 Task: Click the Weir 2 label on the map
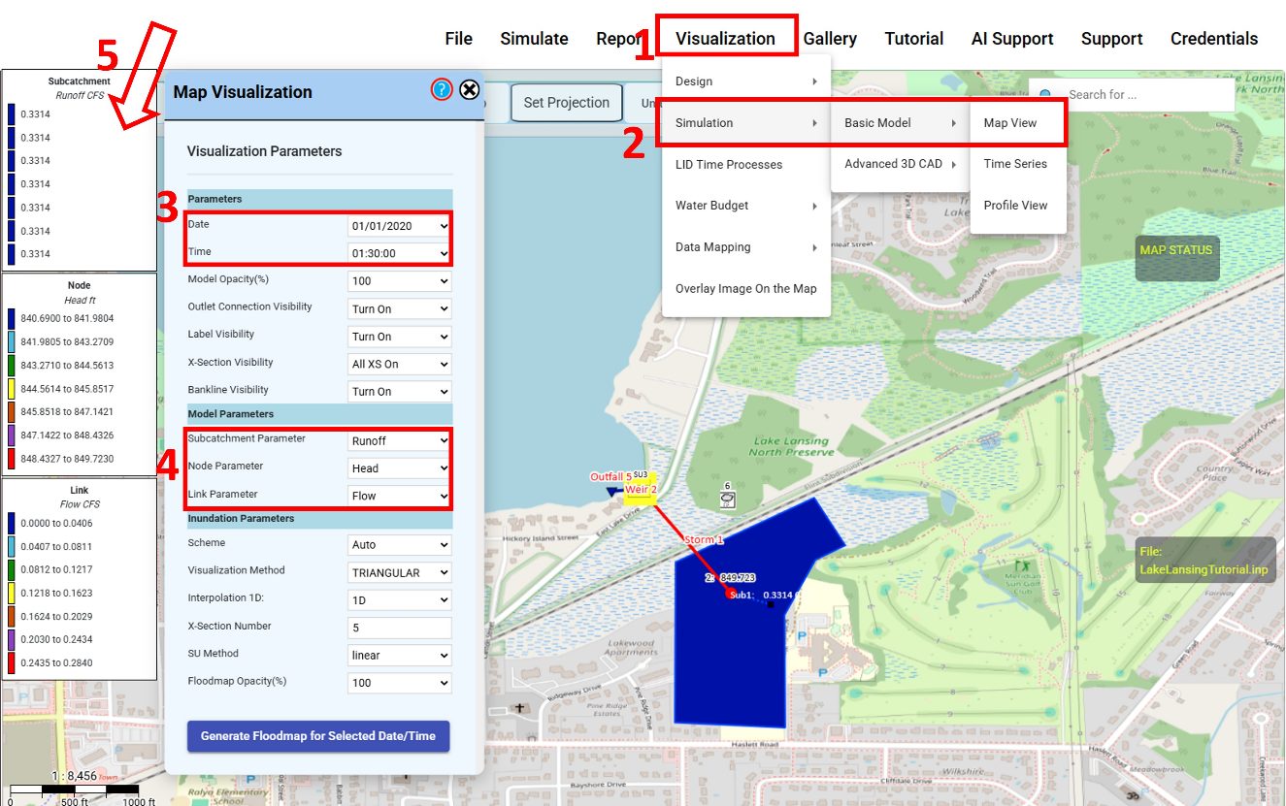pyautogui.click(x=641, y=490)
